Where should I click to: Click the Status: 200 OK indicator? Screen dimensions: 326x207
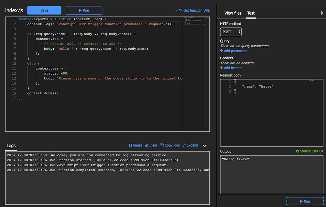pyautogui.click(x=310, y=151)
